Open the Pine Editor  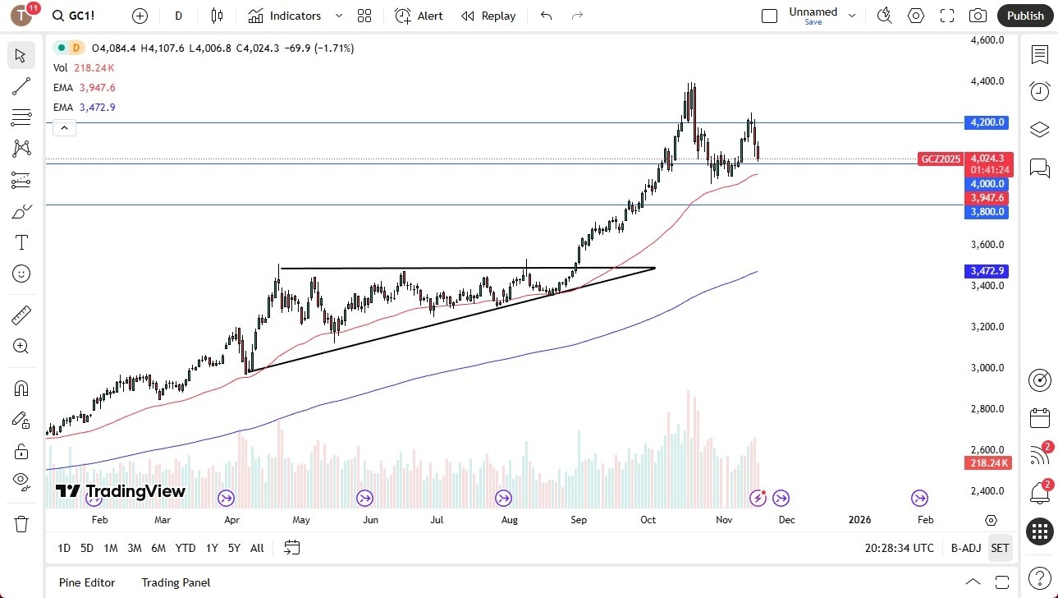point(86,582)
